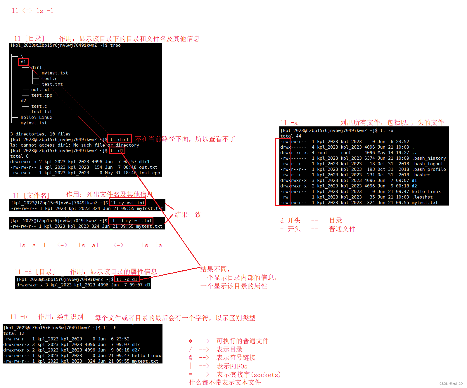Select the red heading "ll -F"
467x388 pixels.
(19, 317)
